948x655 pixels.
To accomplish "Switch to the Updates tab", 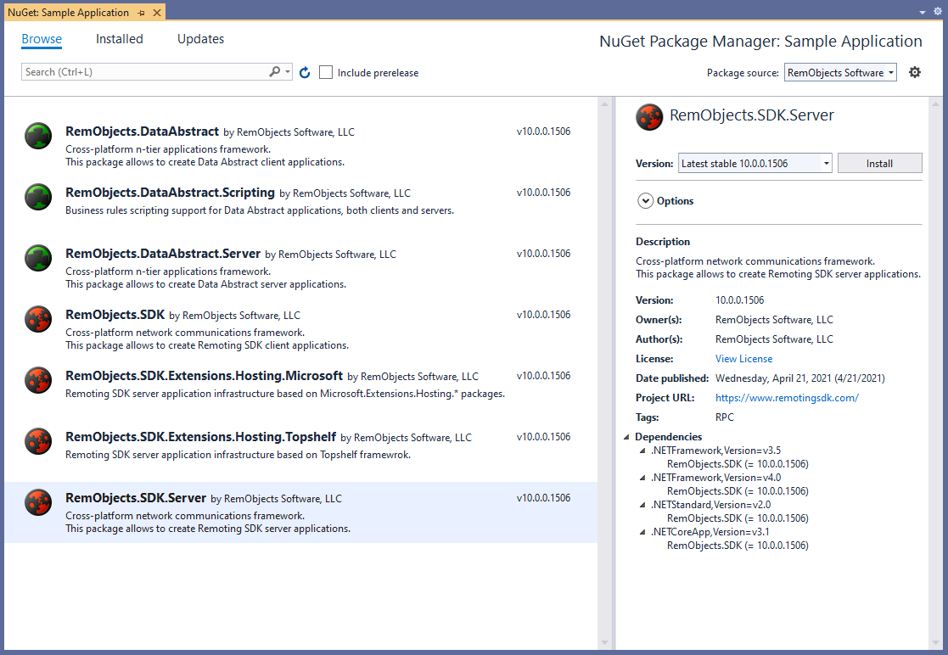I will coord(201,39).
